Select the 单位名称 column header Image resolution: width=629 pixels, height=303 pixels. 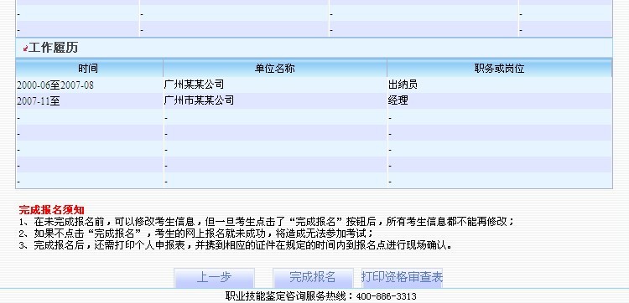275,69
